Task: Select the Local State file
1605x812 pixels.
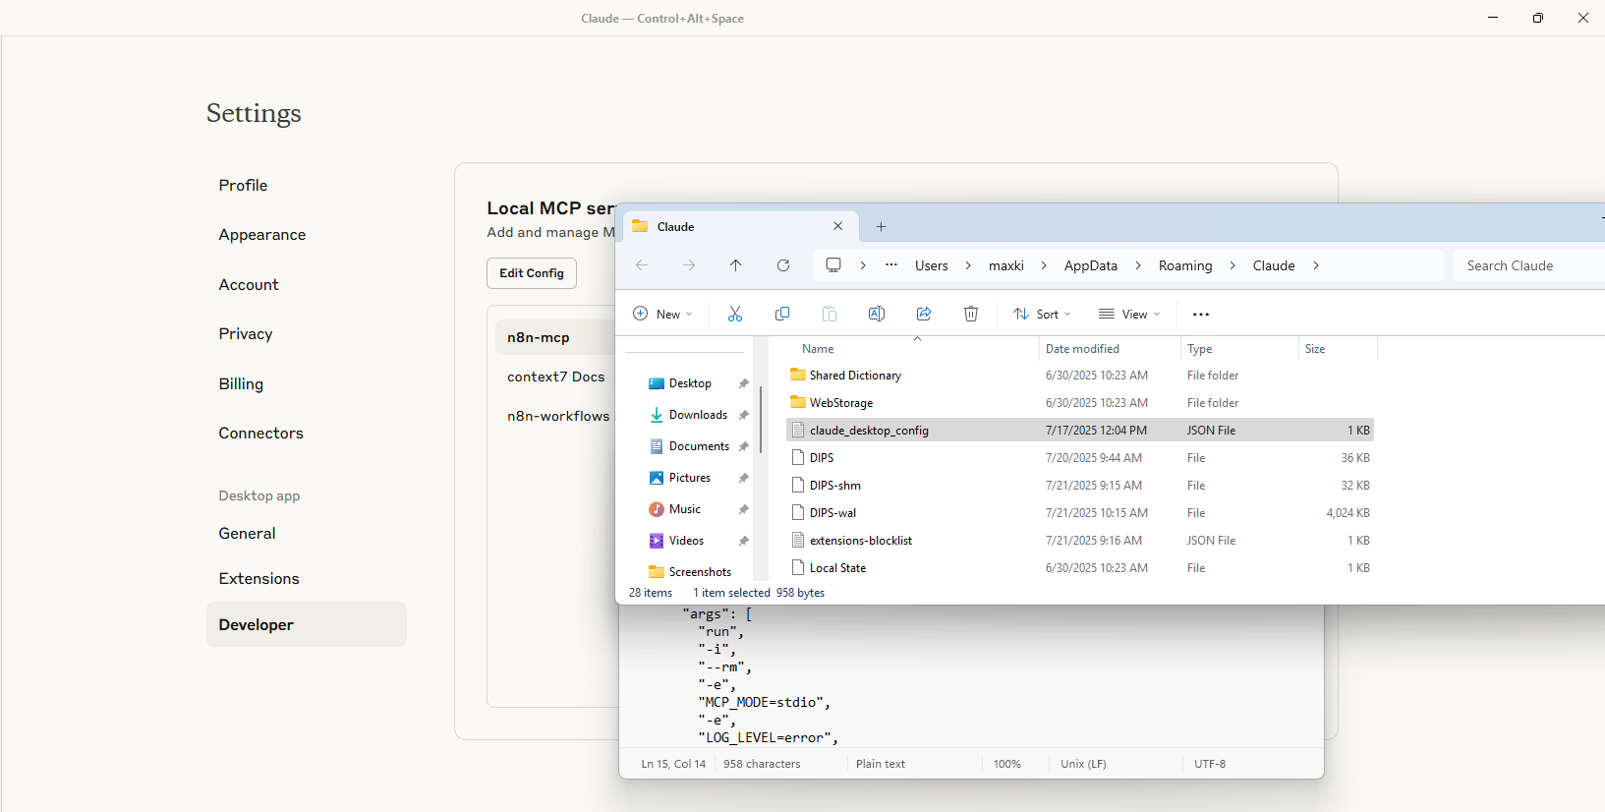Action: [x=1080, y=568]
